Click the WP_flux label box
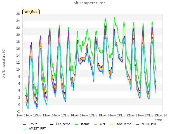179x134 pixels. coord(31,11)
